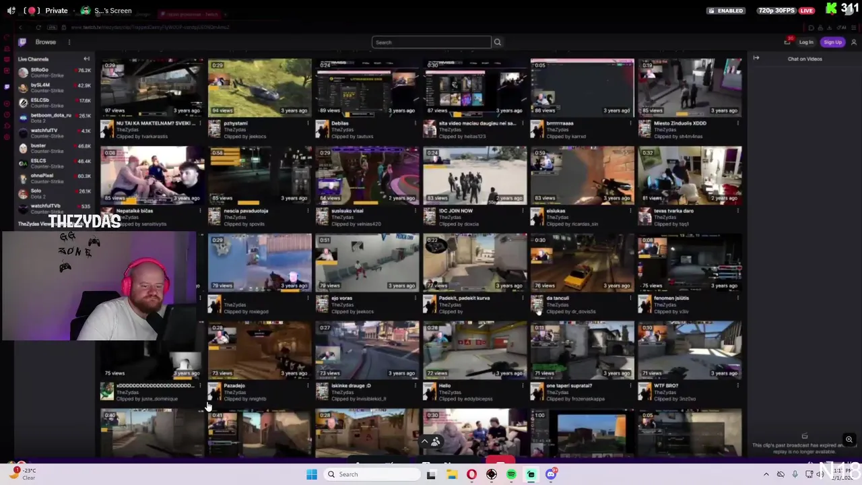Click the zoom magnifier icon at bottom right
Viewport: 862px width, 485px height.
point(849,439)
